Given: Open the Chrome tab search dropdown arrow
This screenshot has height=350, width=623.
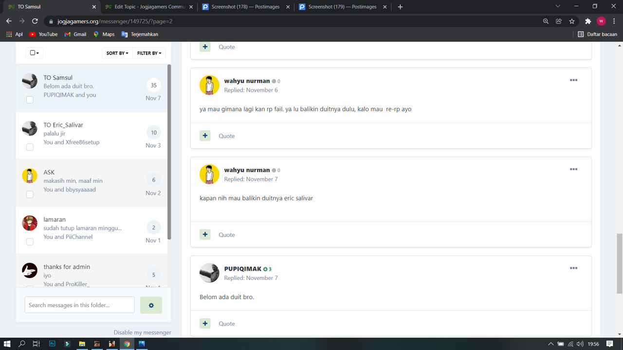Looking at the screenshot, I should tap(558, 7).
